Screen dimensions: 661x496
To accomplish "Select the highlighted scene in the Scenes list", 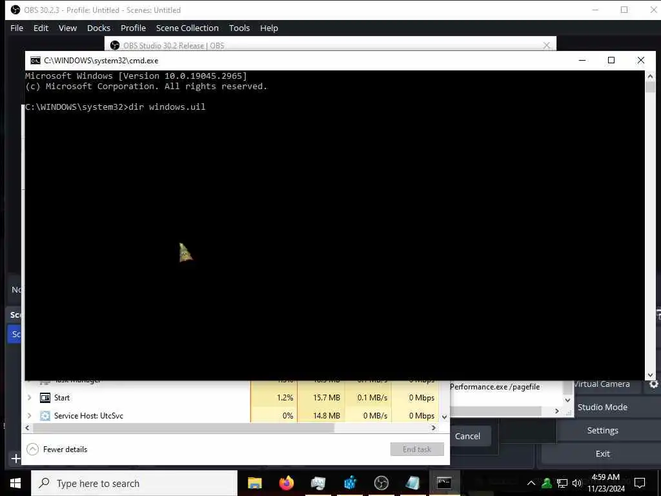I will (14, 334).
